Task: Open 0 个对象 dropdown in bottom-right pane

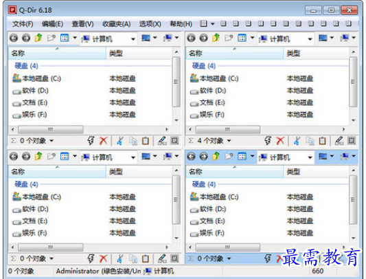Action: point(229,258)
